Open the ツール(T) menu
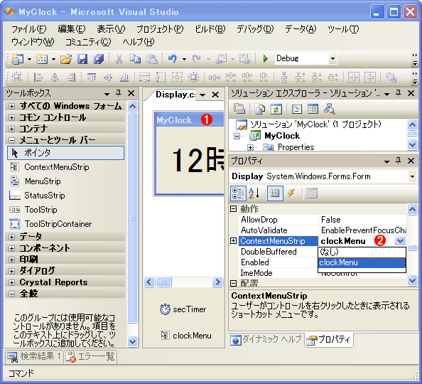Image resolution: width=422 pixels, height=384 pixels. tap(343, 29)
